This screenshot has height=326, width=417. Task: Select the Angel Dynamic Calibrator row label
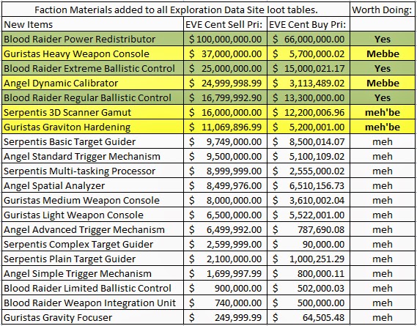click(92, 83)
